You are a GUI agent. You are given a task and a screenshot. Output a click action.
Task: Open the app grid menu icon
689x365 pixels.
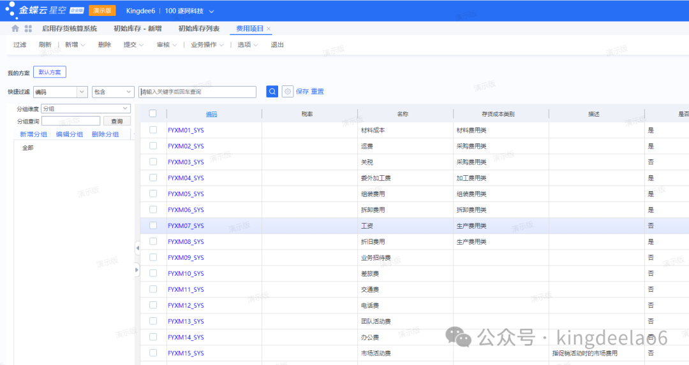click(x=28, y=29)
